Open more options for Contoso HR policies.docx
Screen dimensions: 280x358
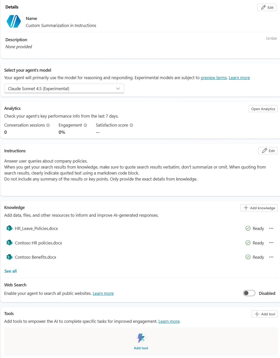[271, 243]
